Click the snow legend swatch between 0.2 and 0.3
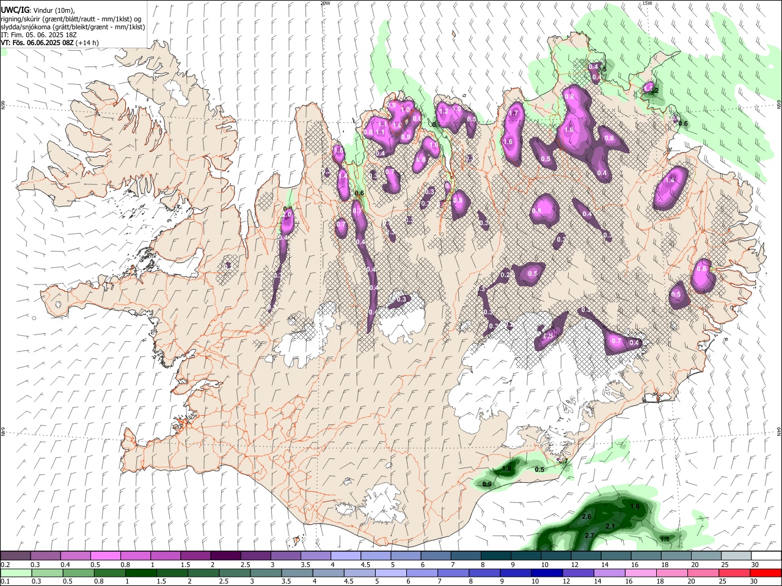This screenshot has width=782, height=586. (x=15, y=556)
